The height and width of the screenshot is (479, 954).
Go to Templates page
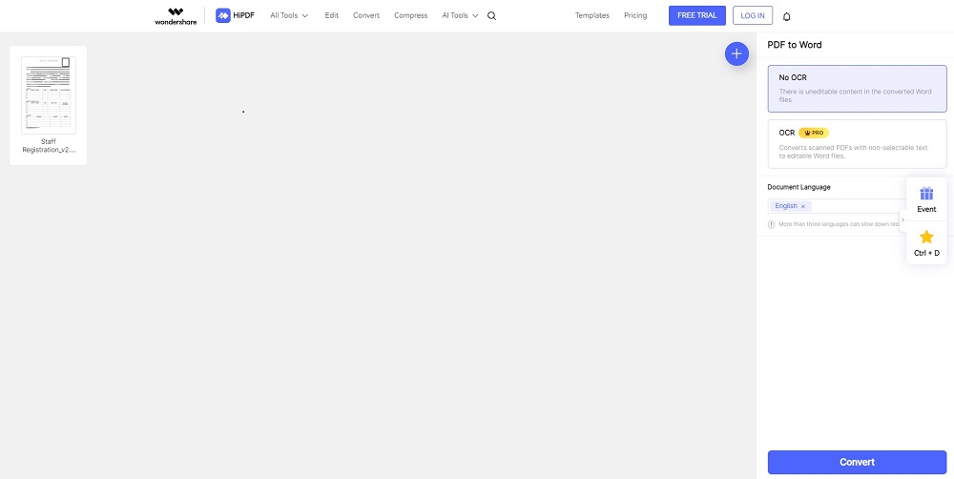[592, 16]
